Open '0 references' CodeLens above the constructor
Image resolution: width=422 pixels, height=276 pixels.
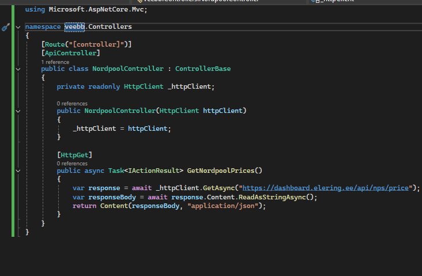(72, 104)
